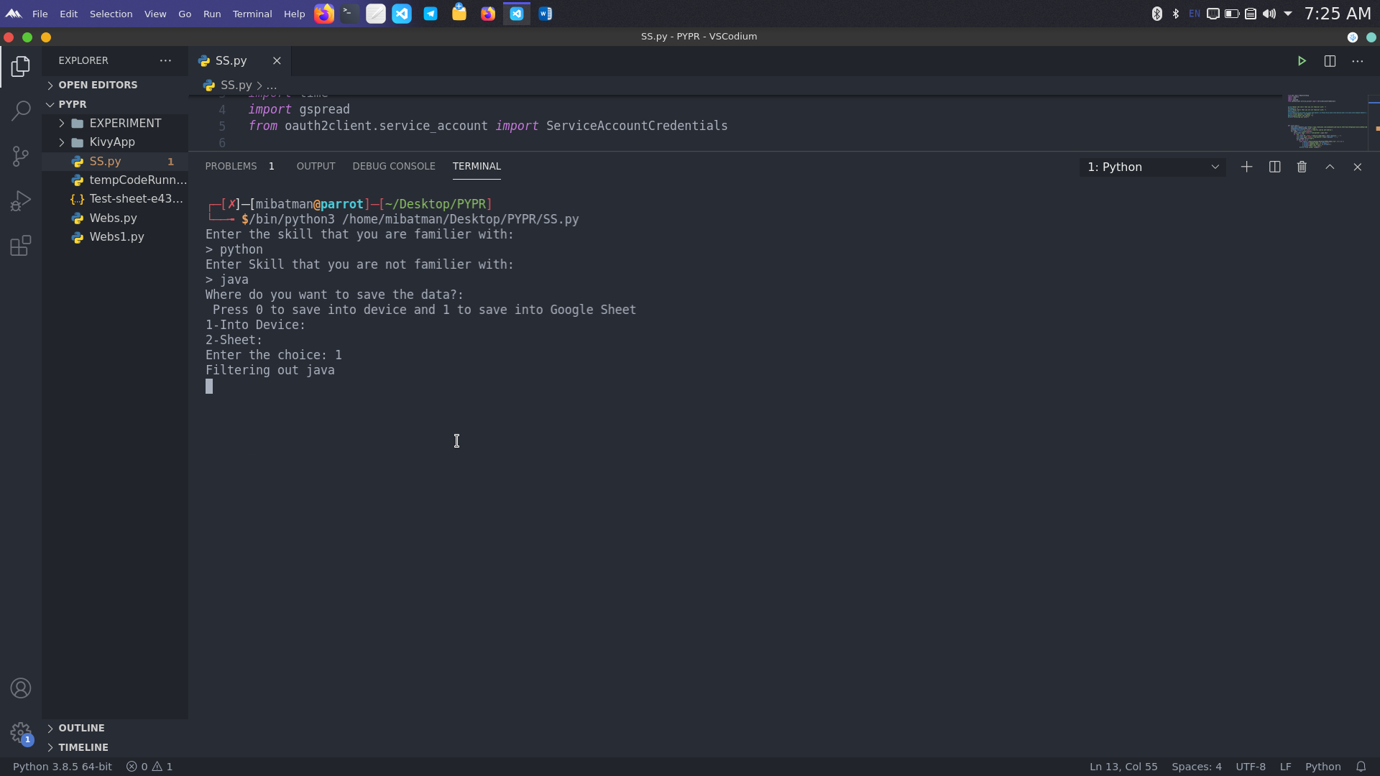Toggle the Explorer view in the activity bar

[21, 66]
